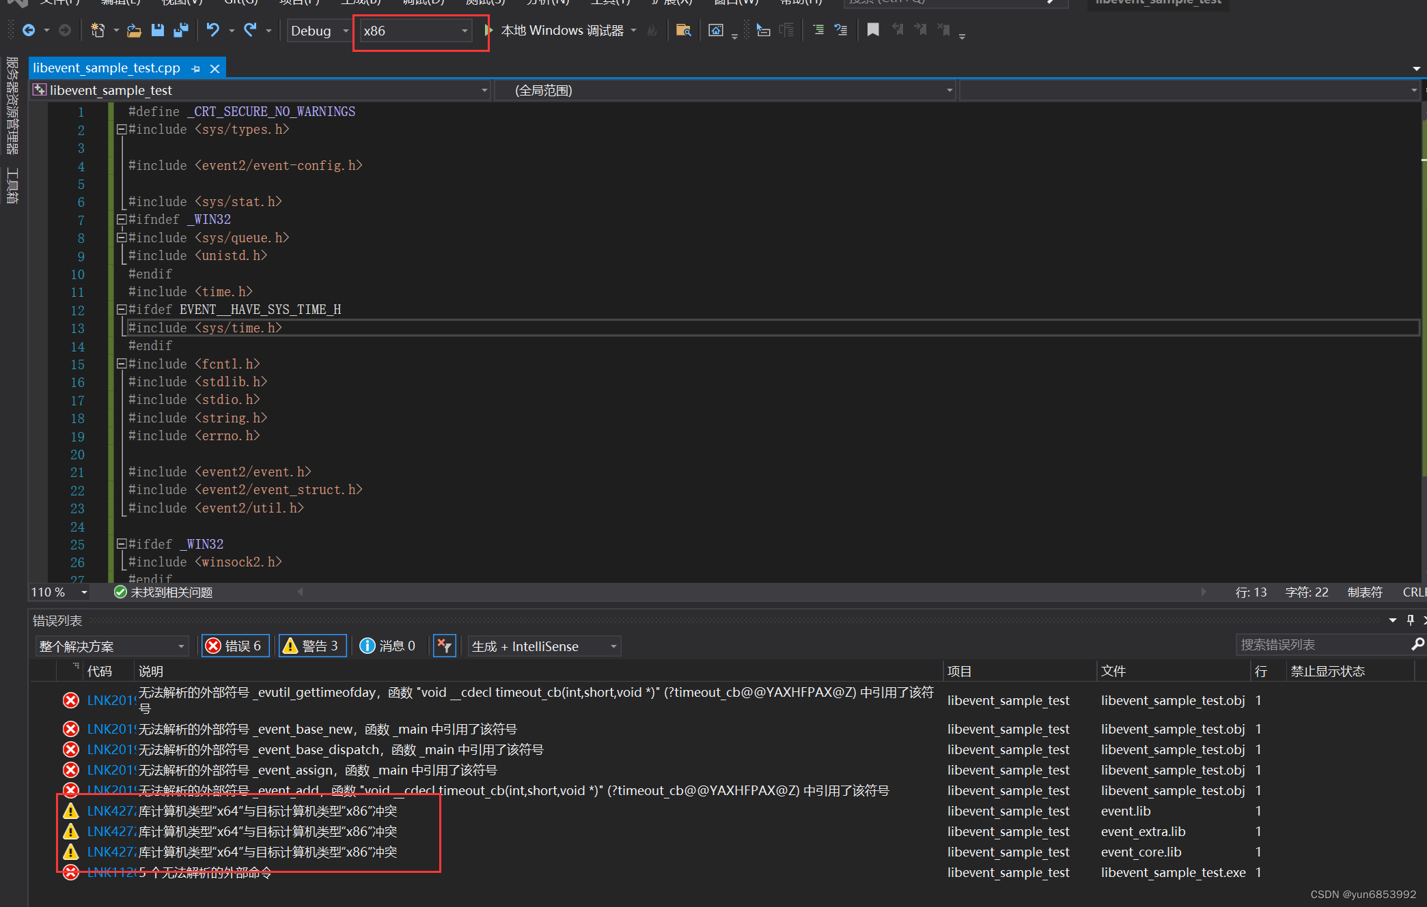
Task: Open the libevent_sample_test project scope dropdown
Action: tap(260, 90)
